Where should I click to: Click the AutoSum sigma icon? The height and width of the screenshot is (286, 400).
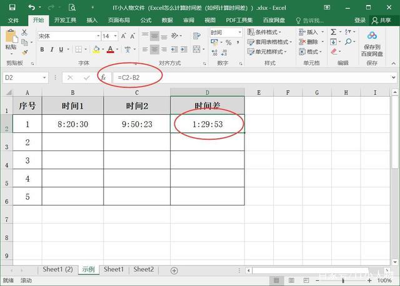333,32
